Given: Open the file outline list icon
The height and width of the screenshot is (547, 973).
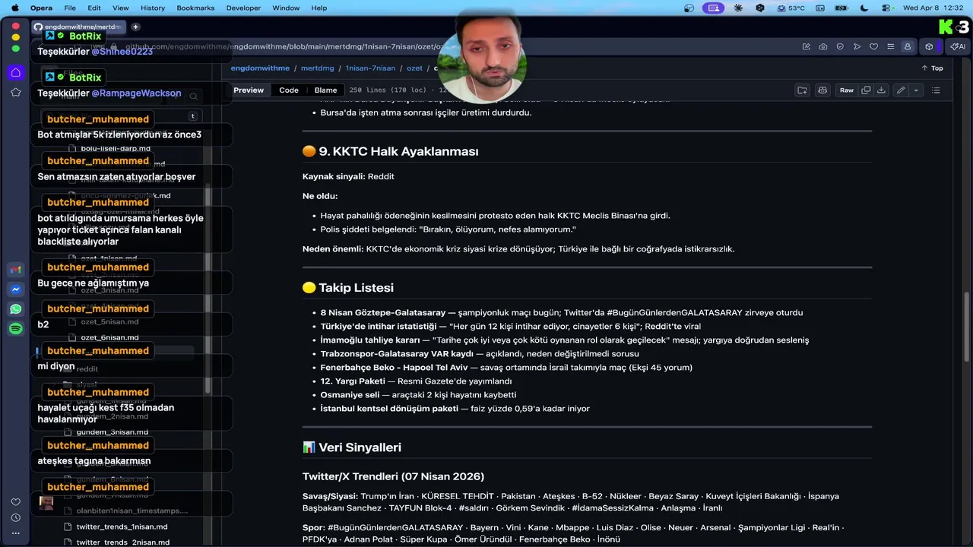Looking at the screenshot, I should point(936,90).
